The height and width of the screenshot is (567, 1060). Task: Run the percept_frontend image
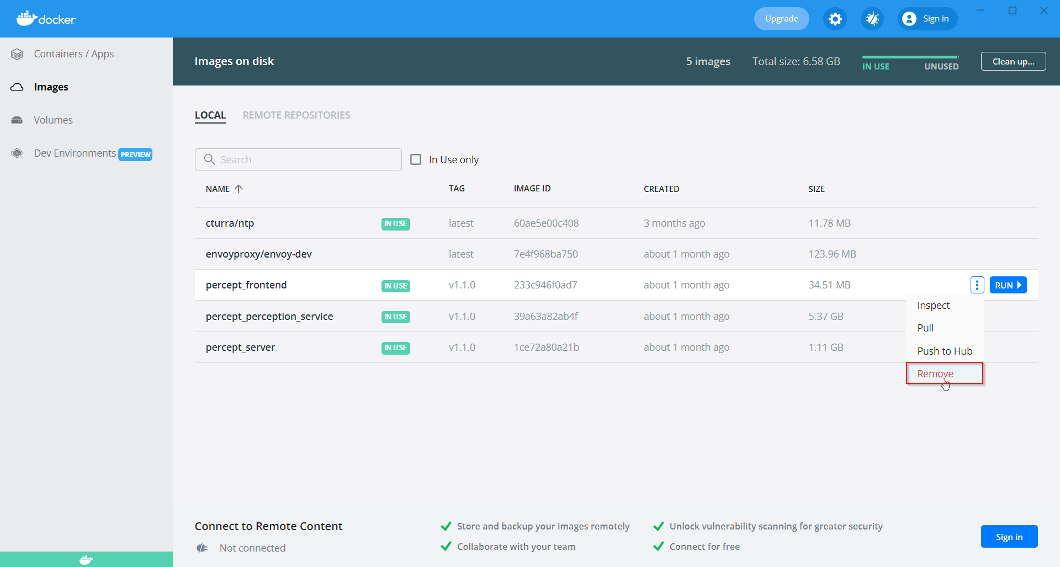[1008, 285]
